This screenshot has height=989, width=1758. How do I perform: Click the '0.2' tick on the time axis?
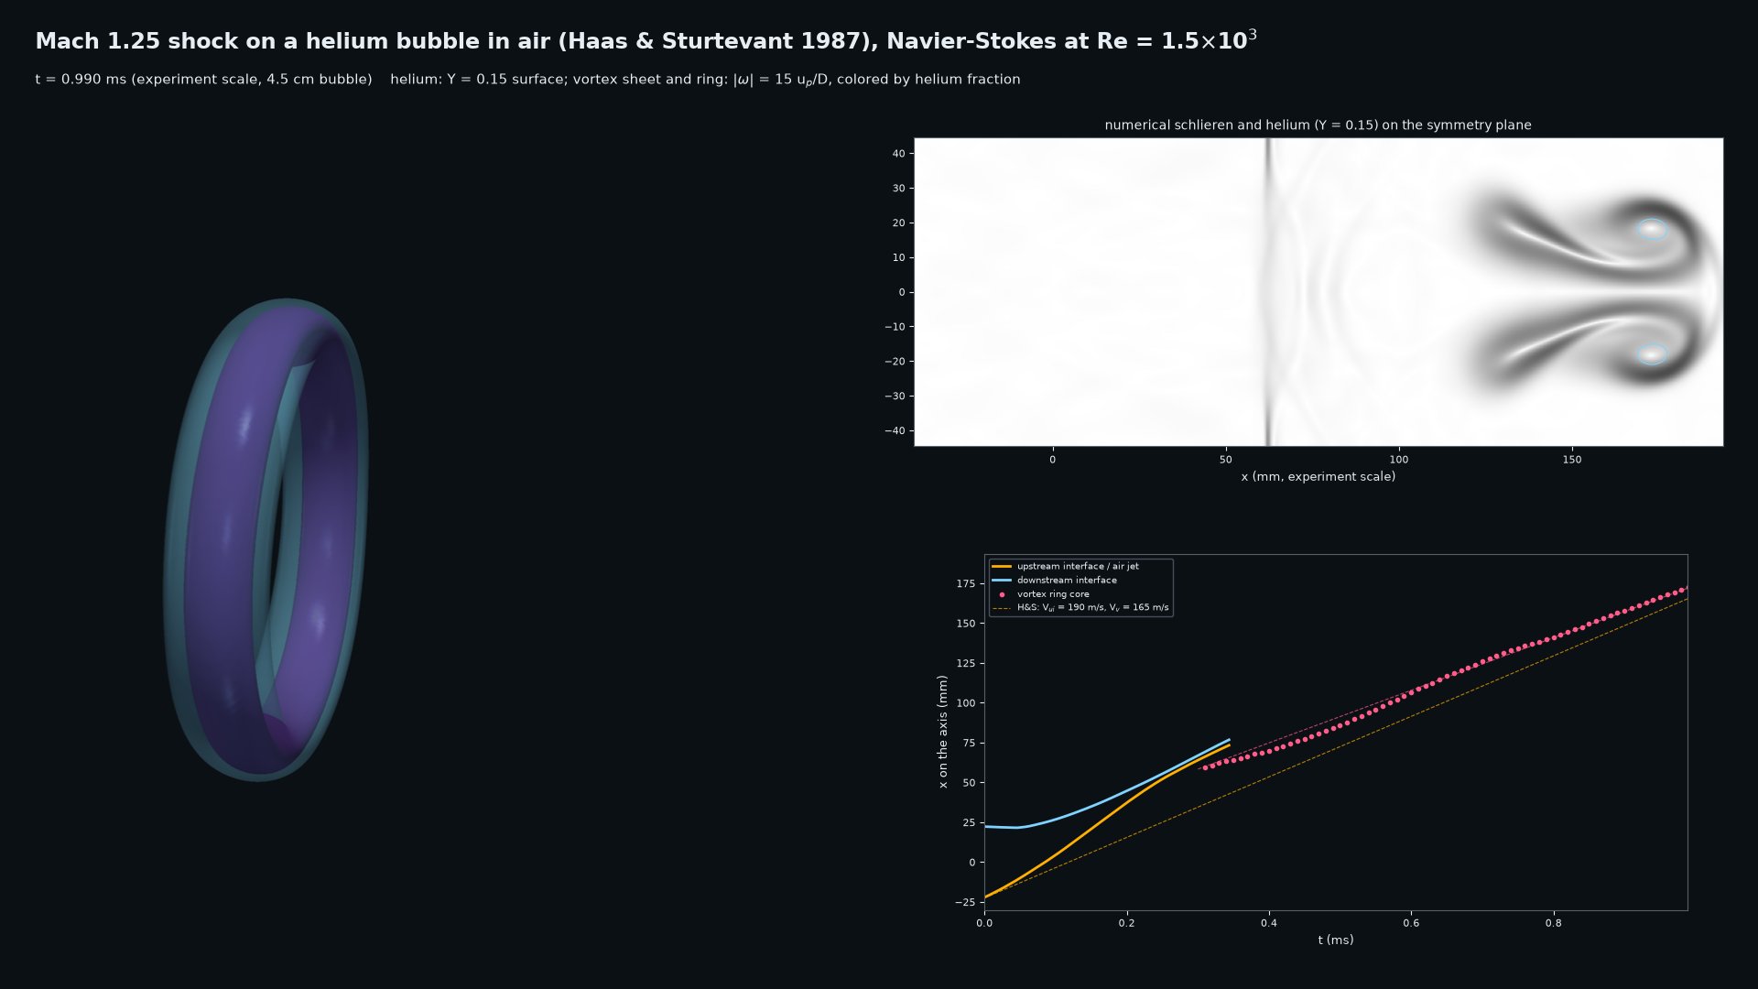coord(1126,923)
